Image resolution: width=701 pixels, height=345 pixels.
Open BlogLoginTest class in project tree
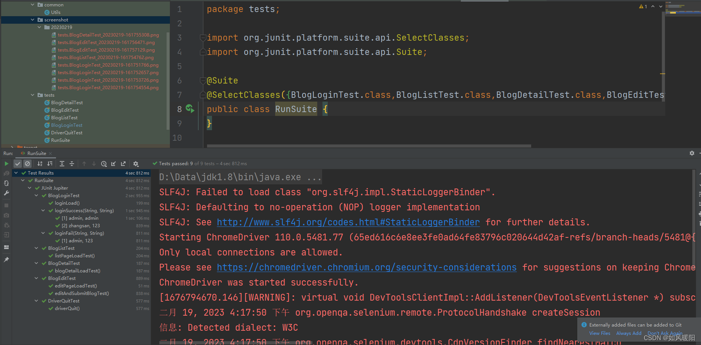[x=67, y=125]
